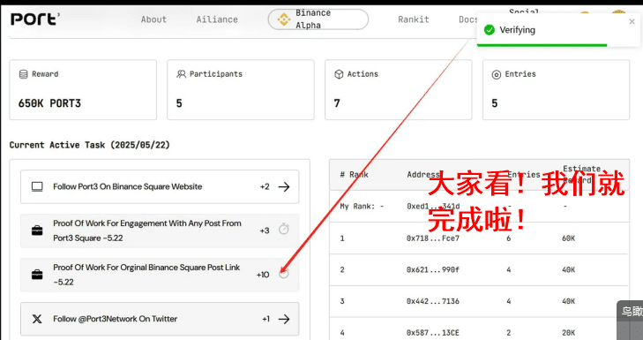Viewport: 643px width, 340px height.
Task: Click the 60K estimate reward cell
Action: pos(568,238)
